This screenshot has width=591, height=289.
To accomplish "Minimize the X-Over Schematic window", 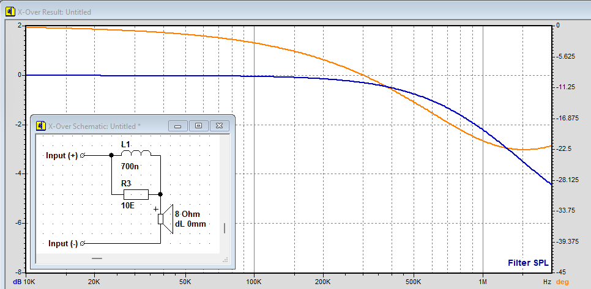I will coord(178,126).
